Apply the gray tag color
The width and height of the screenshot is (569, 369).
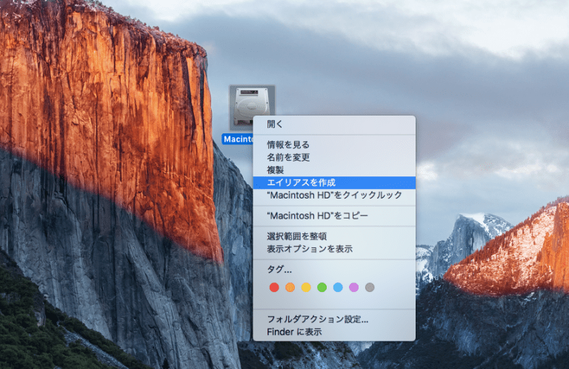[370, 287]
